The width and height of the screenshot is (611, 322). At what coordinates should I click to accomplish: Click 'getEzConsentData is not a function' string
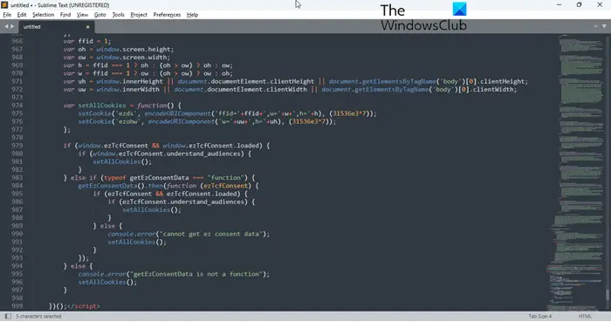pyautogui.click(x=196, y=274)
